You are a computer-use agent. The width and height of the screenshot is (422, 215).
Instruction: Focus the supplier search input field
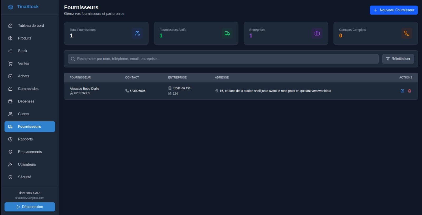click(223, 59)
